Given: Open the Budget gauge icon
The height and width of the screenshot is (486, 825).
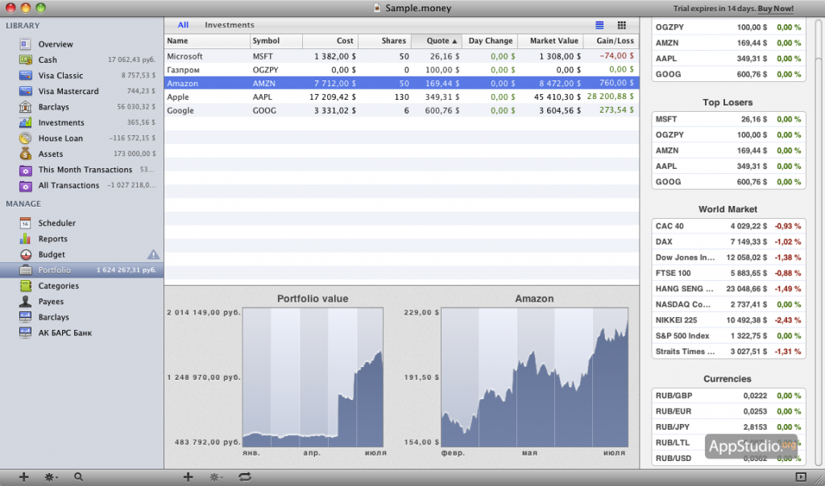Looking at the screenshot, I should point(25,254).
